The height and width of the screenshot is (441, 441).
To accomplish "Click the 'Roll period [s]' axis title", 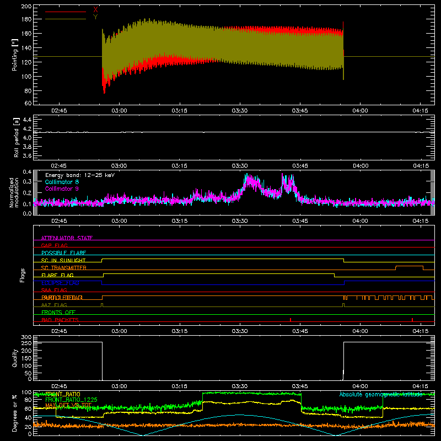I will click(x=17, y=137).
